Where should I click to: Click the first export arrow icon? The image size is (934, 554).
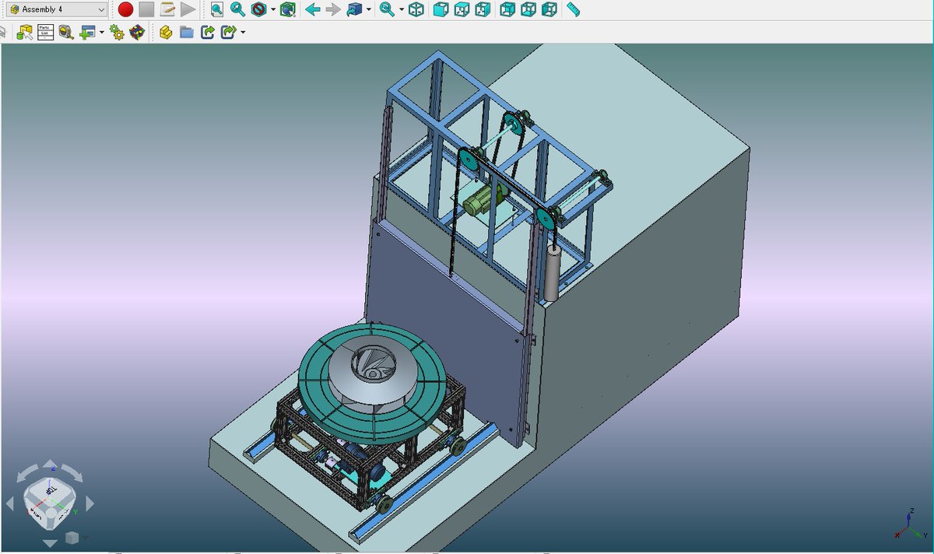point(207,32)
